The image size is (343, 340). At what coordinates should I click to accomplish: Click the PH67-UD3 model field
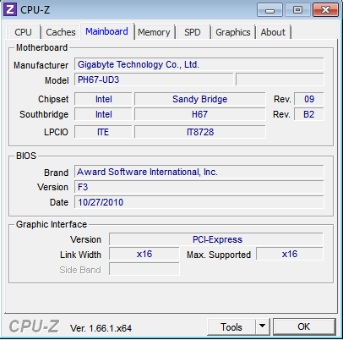coord(154,80)
